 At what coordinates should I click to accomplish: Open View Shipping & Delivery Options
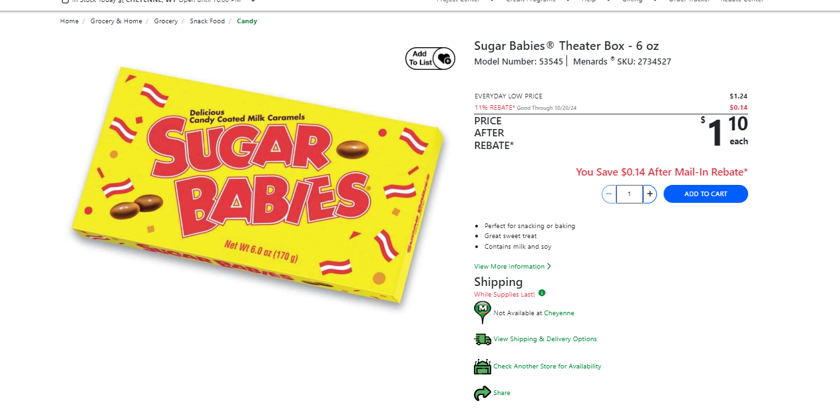[x=545, y=339]
